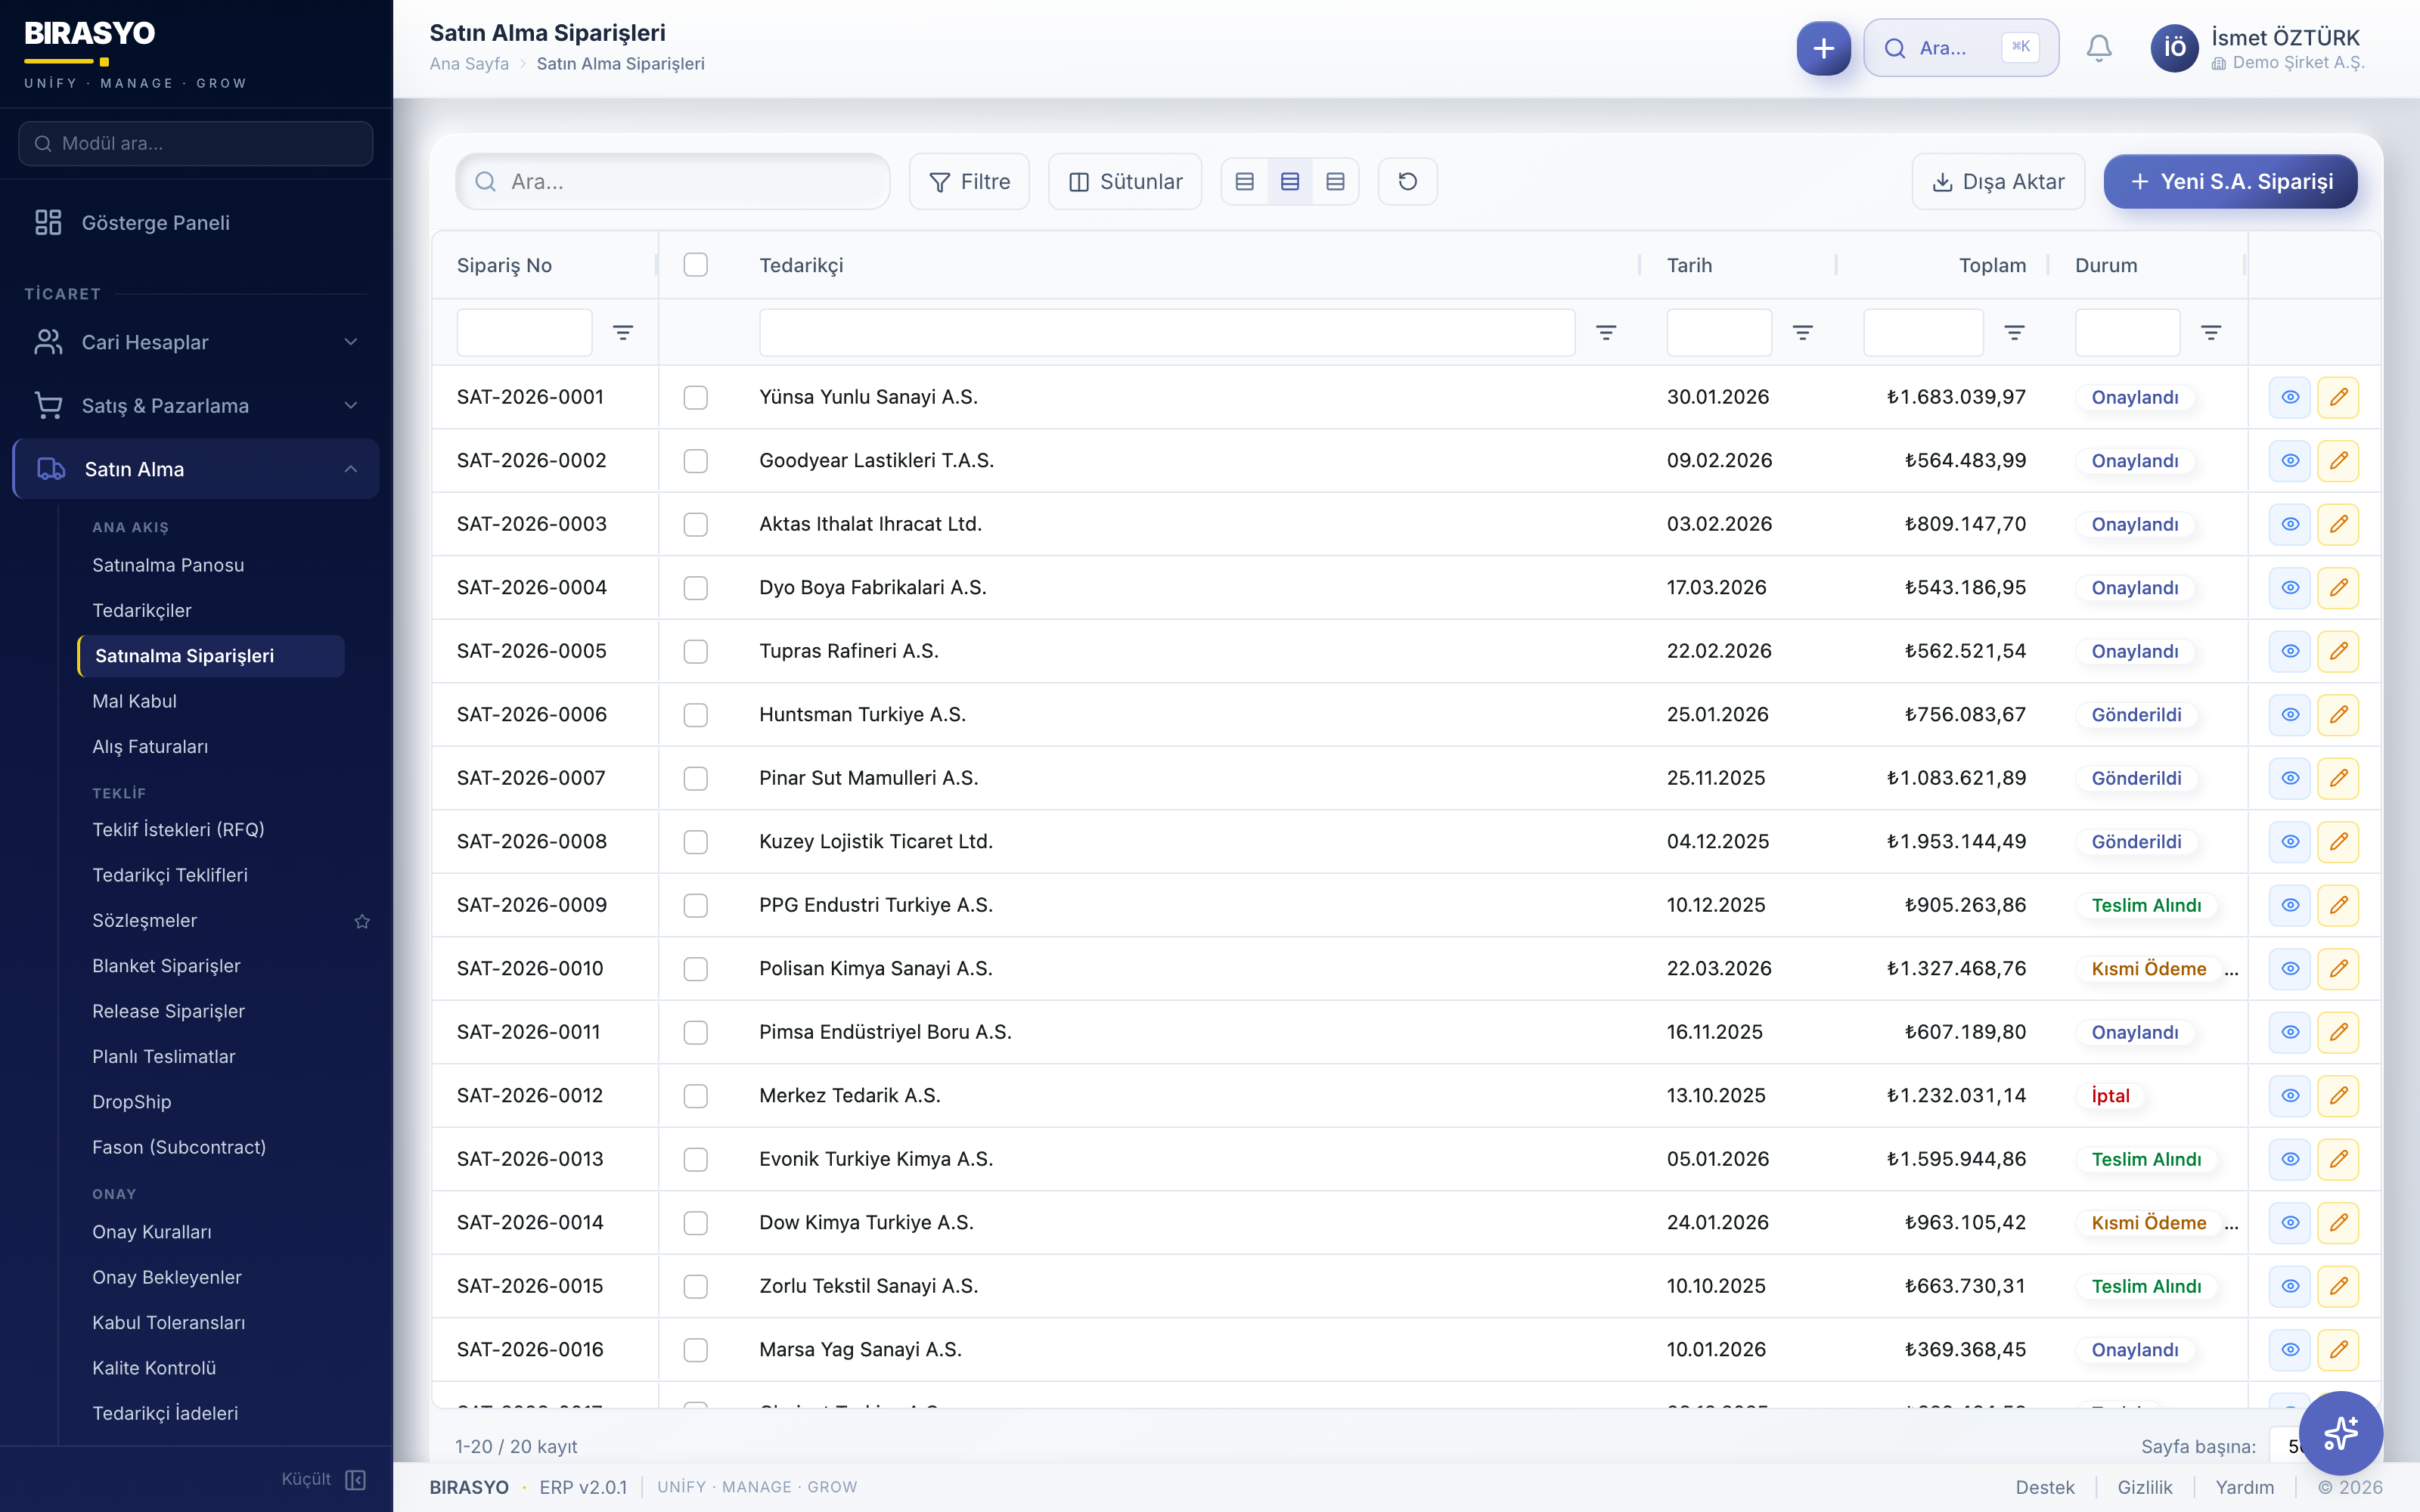Favorite Sözleşmeler with the star icon
2420x1512 pixels.
click(x=362, y=921)
